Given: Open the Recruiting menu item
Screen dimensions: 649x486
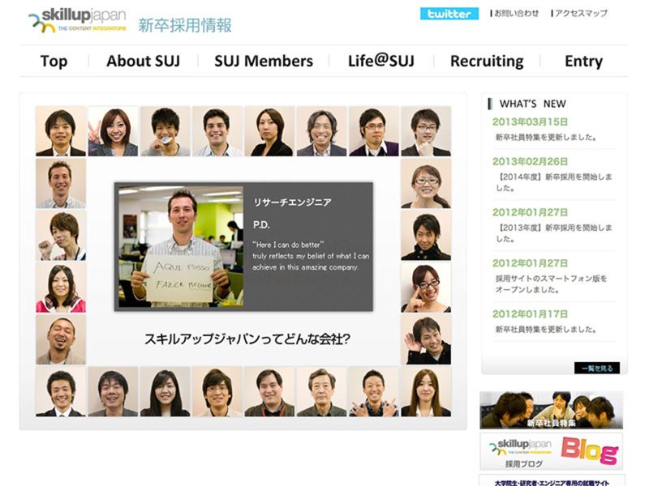Looking at the screenshot, I should pyautogui.click(x=487, y=61).
